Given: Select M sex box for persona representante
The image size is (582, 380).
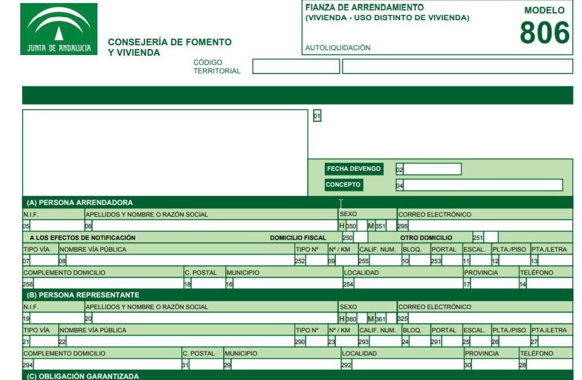Looking at the screenshot, I should click(x=391, y=319).
